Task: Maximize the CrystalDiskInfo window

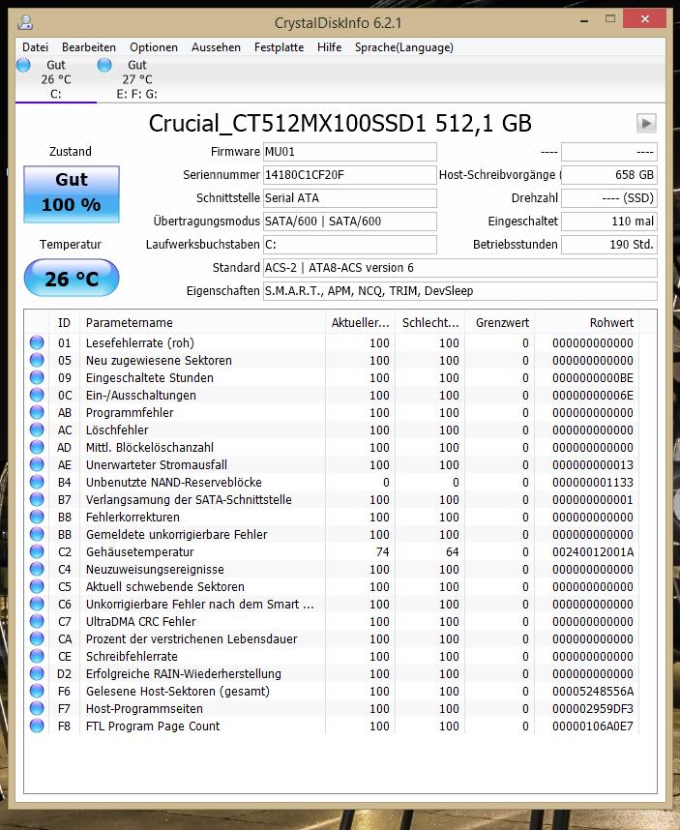Action: pyautogui.click(x=610, y=19)
